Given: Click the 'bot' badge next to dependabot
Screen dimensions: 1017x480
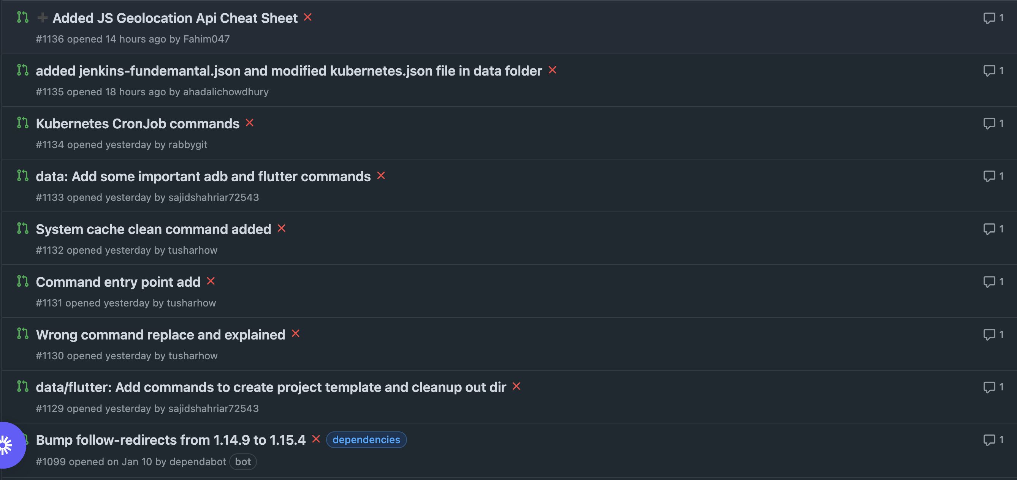Looking at the screenshot, I should [243, 462].
